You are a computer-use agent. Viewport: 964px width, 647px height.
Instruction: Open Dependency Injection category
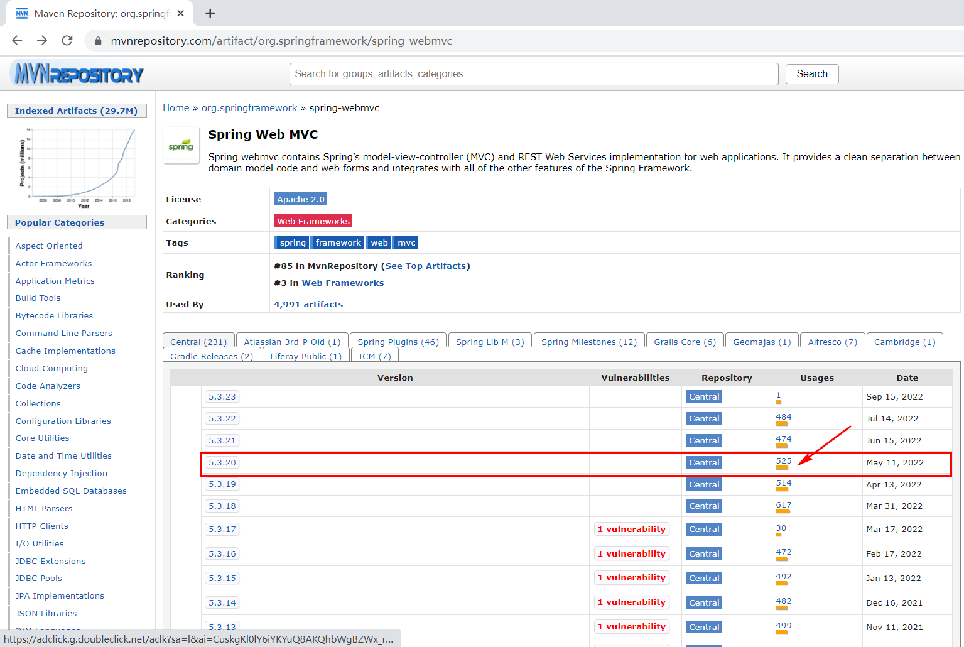tap(62, 474)
